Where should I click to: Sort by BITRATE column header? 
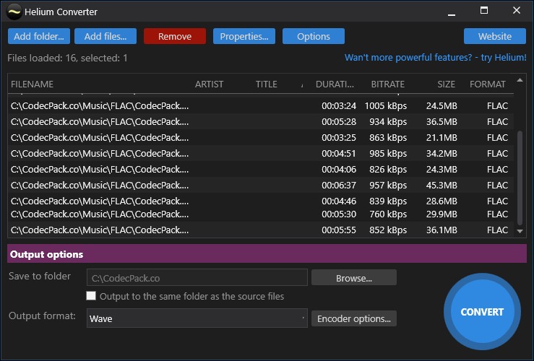click(x=387, y=84)
